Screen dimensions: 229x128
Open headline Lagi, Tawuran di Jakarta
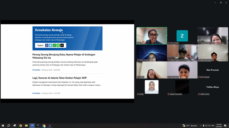tap(60, 78)
